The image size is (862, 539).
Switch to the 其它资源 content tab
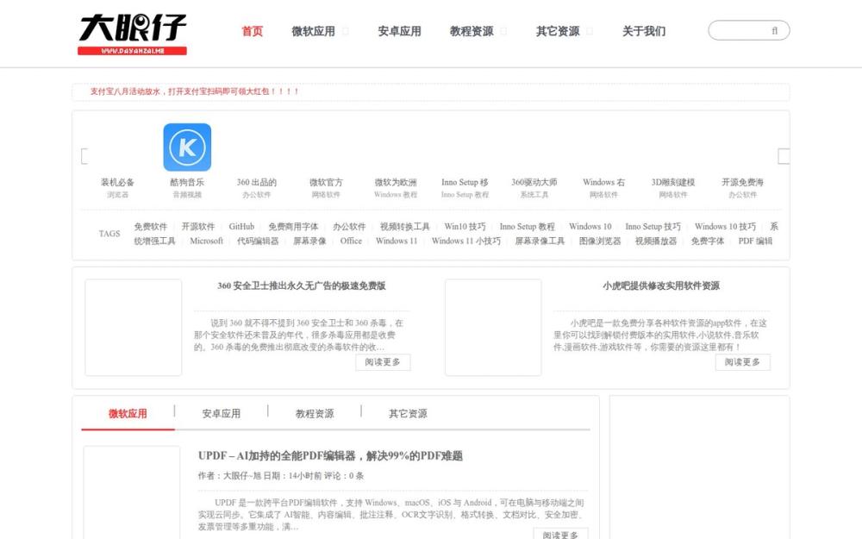pyautogui.click(x=408, y=414)
